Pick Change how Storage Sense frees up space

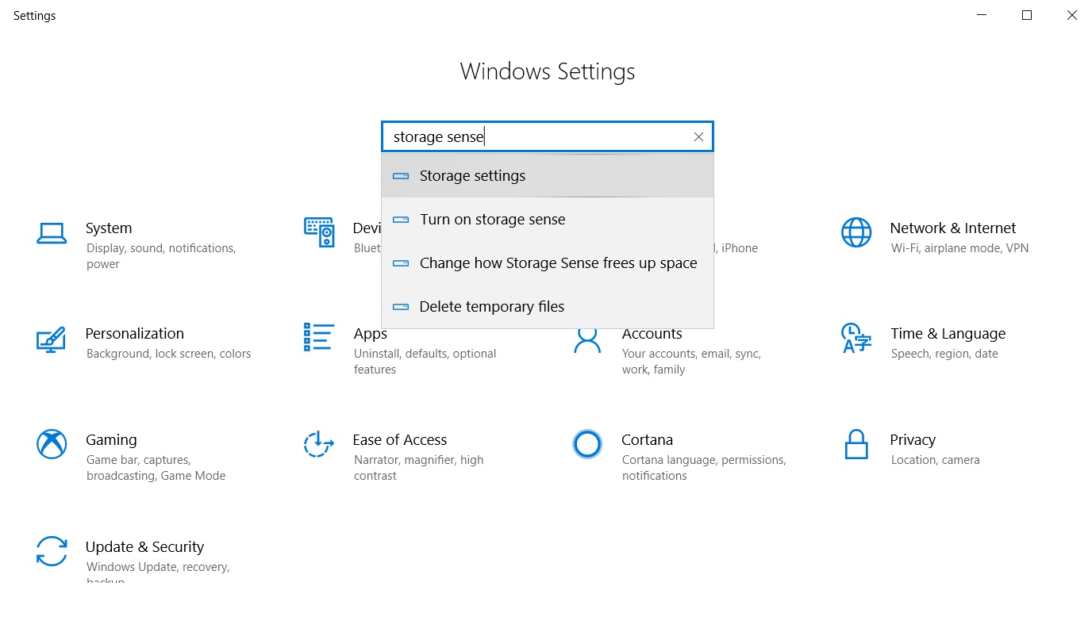pyautogui.click(x=548, y=262)
